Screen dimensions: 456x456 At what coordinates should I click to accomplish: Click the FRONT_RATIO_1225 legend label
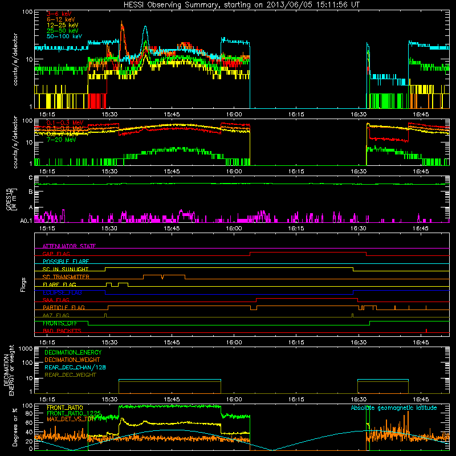pyautogui.click(x=74, y=413)
